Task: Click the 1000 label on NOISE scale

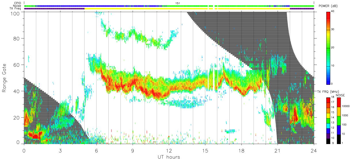Action: point(345,115)
